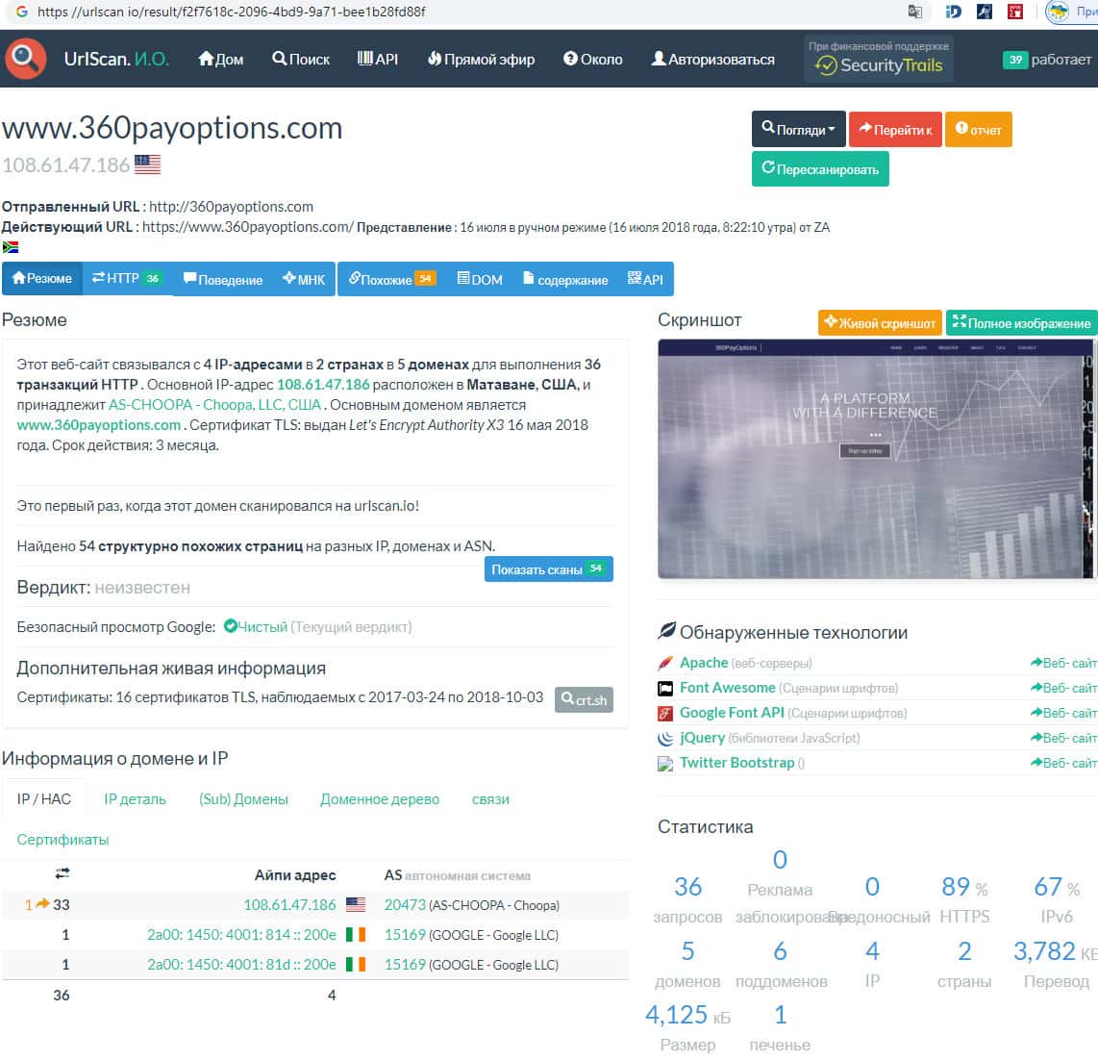Switch to the Резюме tab

(42, 278)
